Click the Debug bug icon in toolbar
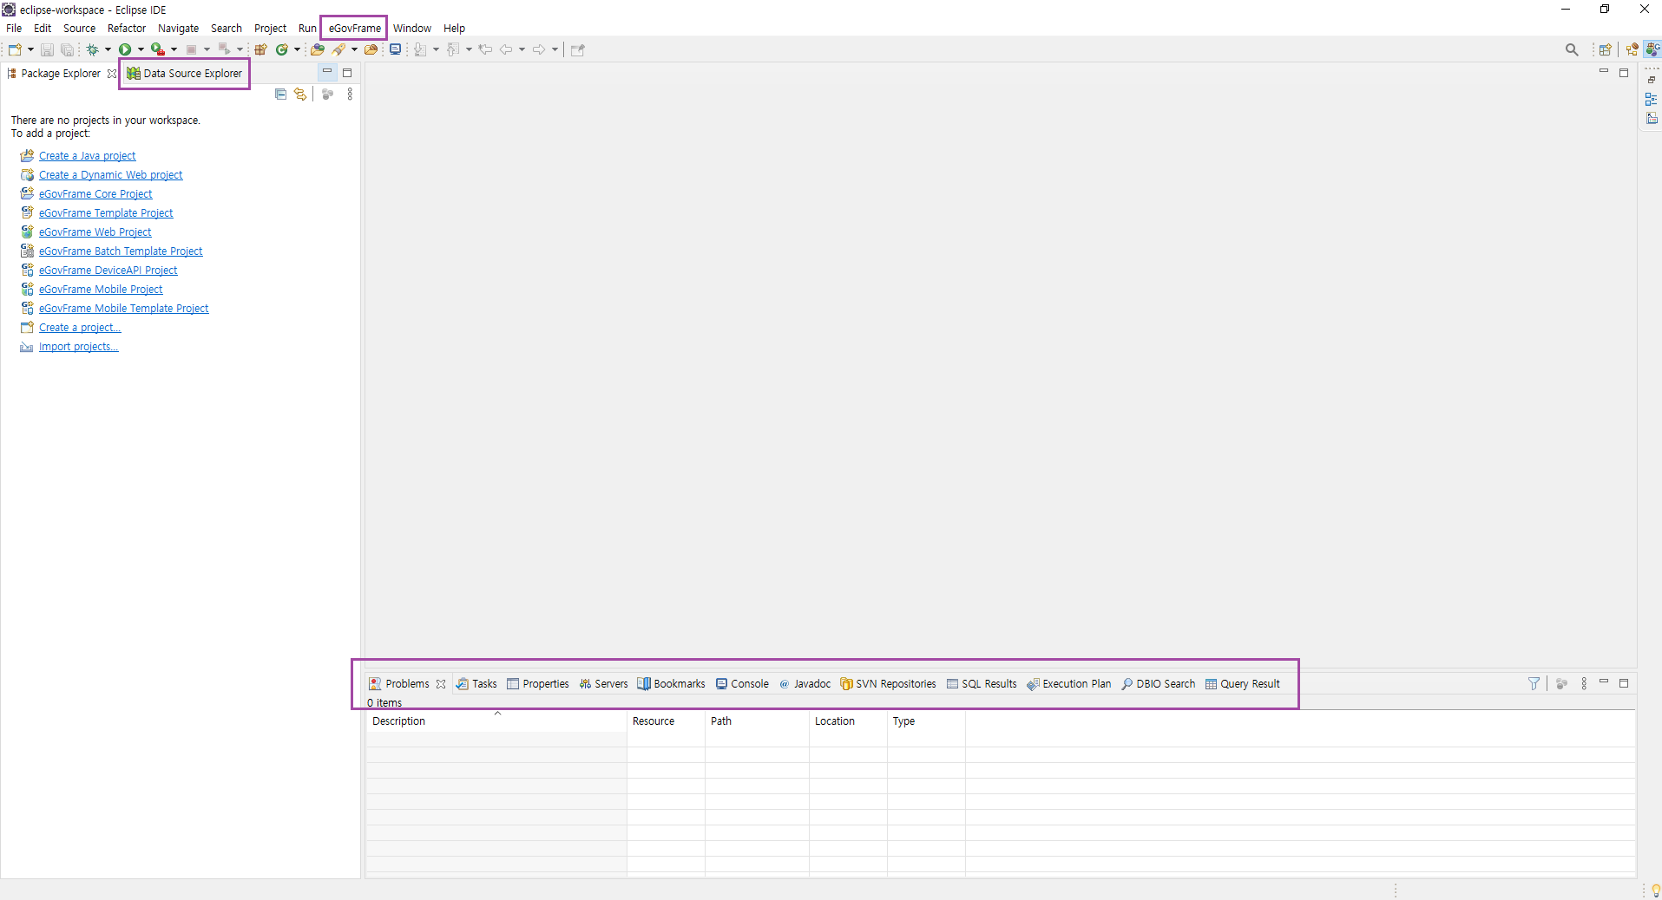The width and height of the screenshot is (1662, 900). (92, 49)
